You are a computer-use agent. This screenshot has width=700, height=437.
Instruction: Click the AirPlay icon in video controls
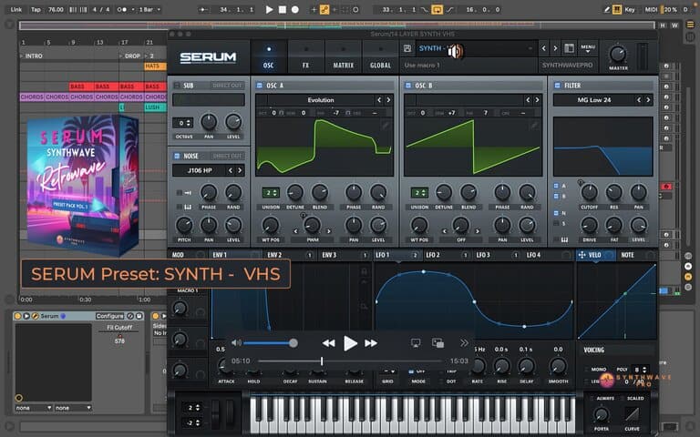point(416,343)
